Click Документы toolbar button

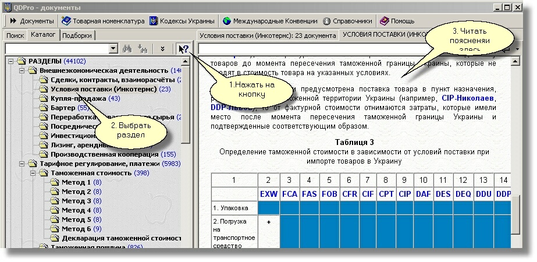[32, 21]
